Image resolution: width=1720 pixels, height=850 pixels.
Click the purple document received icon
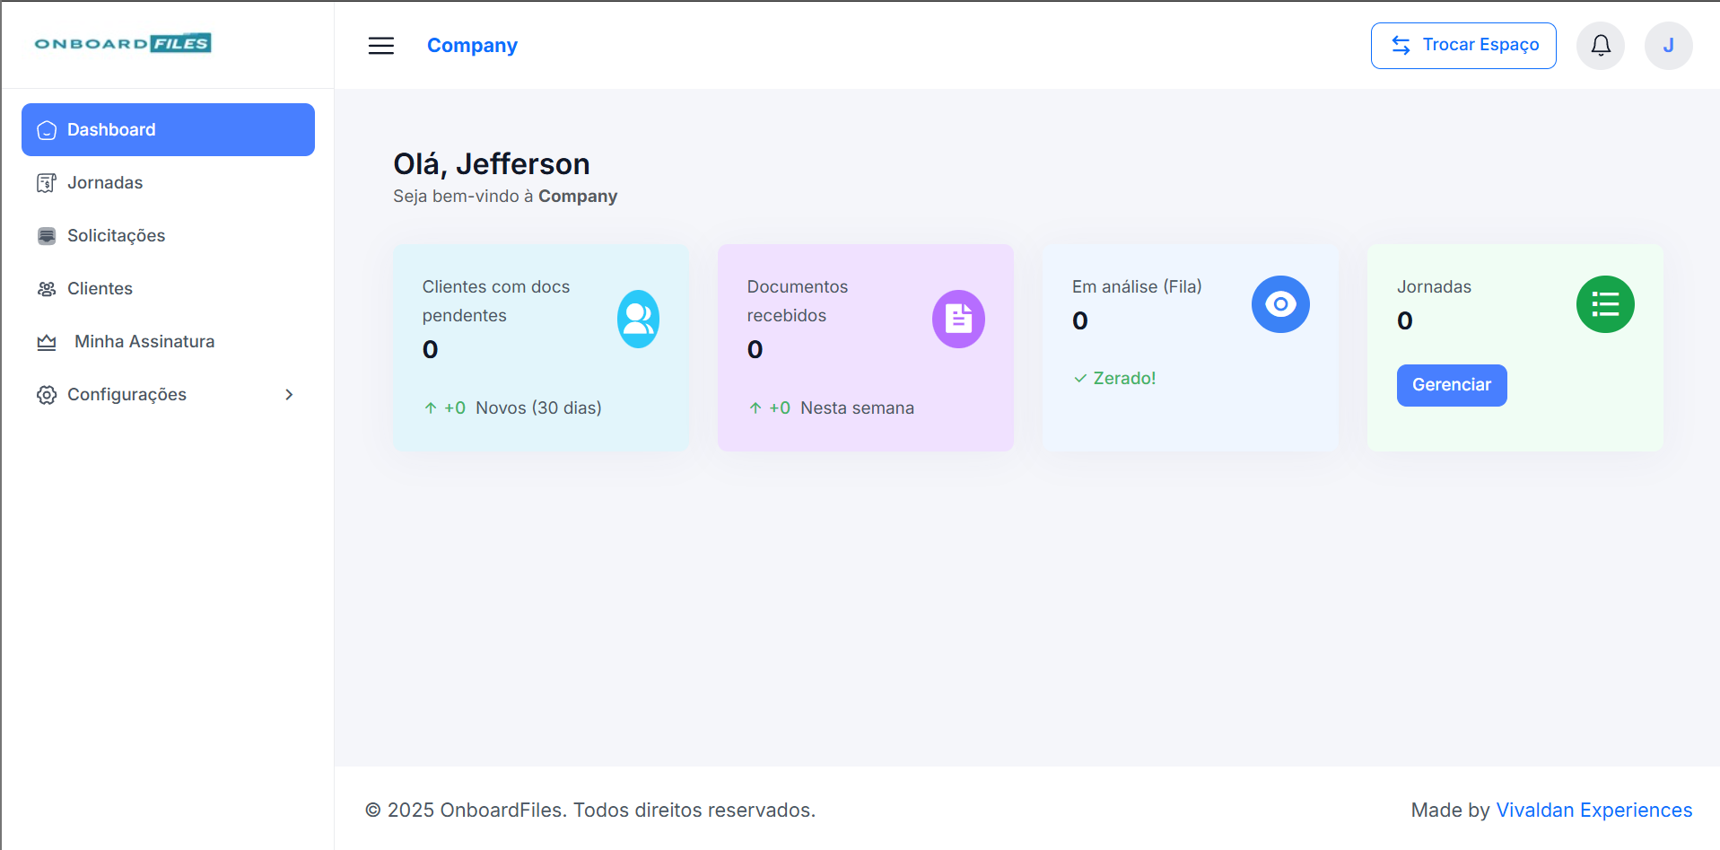(x=958, y=319)
